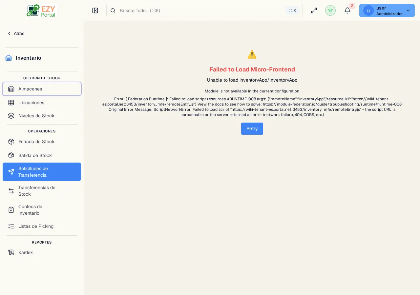Click the green wifi connection status icon

(330, 10)
